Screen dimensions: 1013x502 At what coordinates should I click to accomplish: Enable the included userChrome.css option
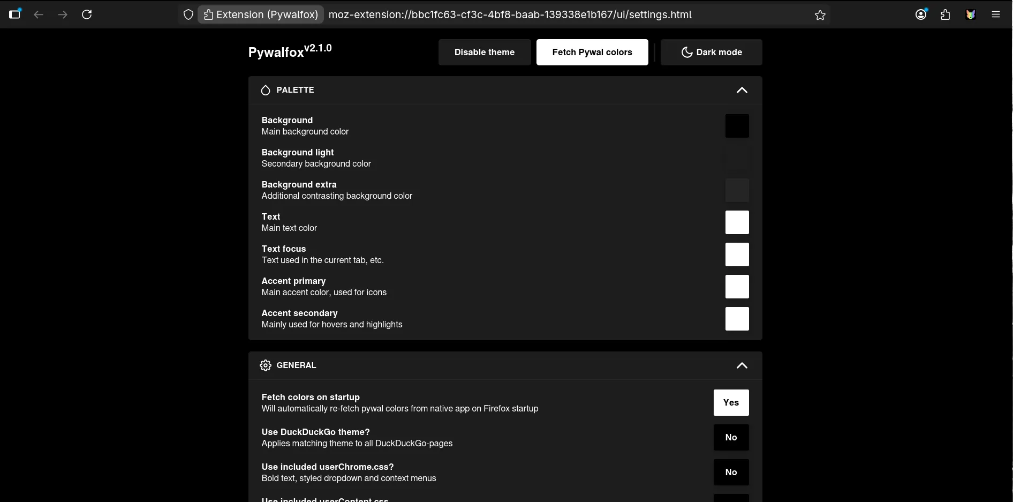pos(731,472)
